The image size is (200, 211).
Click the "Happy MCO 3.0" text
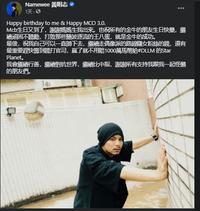(86, 23)
